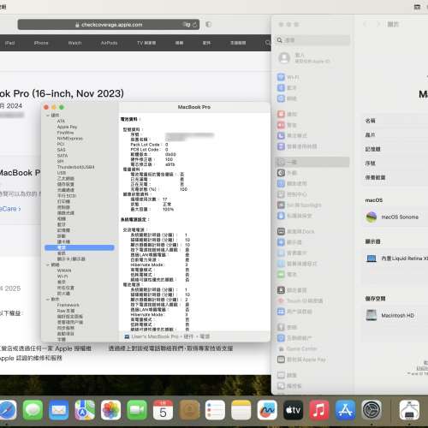Select SAS in System Information tree

(x=61, y=150)
